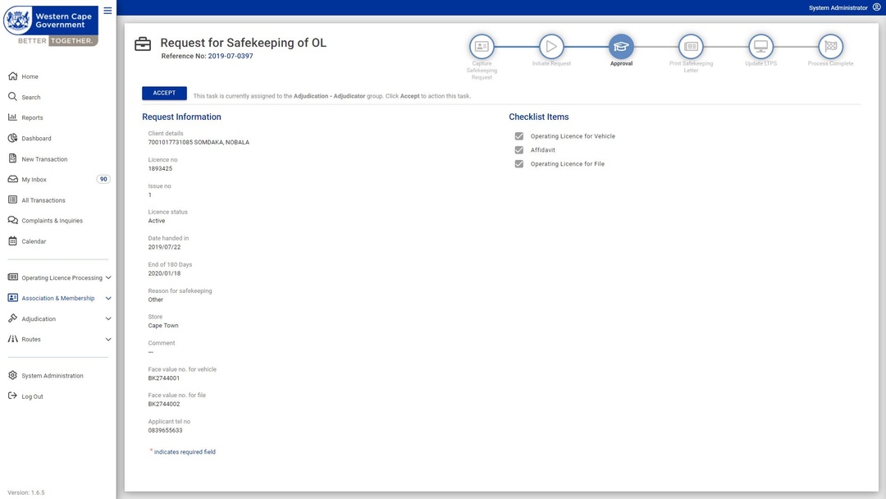
Task: Select the Process Complete flag icon
Action: coord(830,47)
